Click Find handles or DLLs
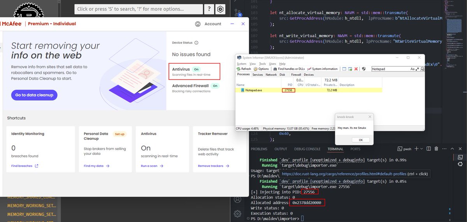This screenshot has height=222, width=467. coord(289,69)
